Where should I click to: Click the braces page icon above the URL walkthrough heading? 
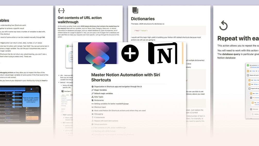tap(61, 11)
